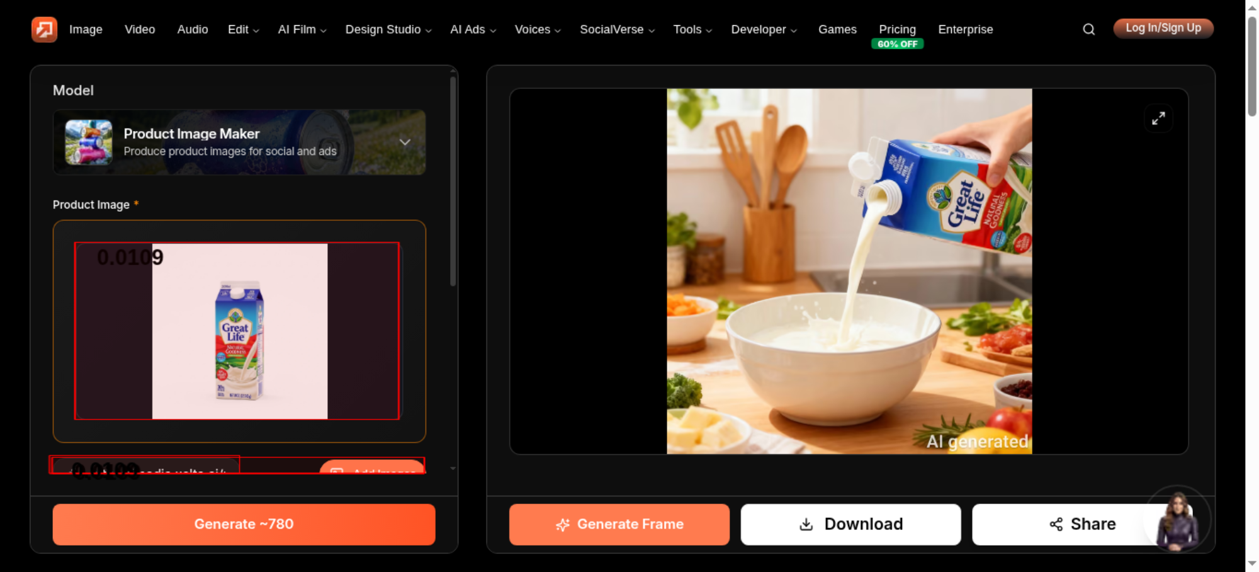
Task: Open the search magnifier icon
Action: point(1088,29)
